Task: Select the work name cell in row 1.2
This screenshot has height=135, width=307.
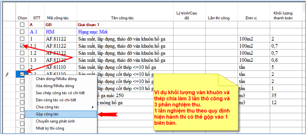Action: tap(125, 53)
